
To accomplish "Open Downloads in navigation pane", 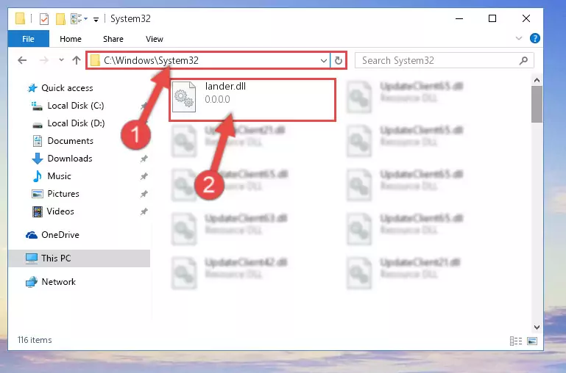I will click(x=70, y=159).
